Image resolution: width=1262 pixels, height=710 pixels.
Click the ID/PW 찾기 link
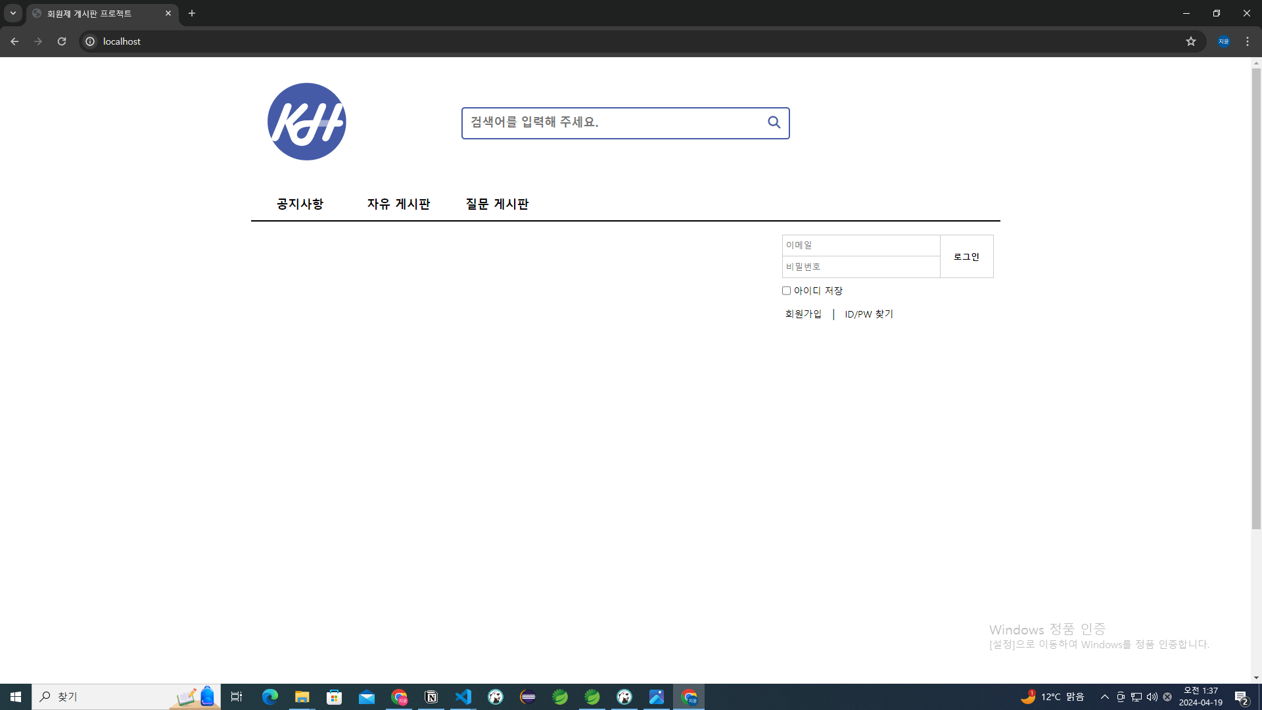point(869,314)
